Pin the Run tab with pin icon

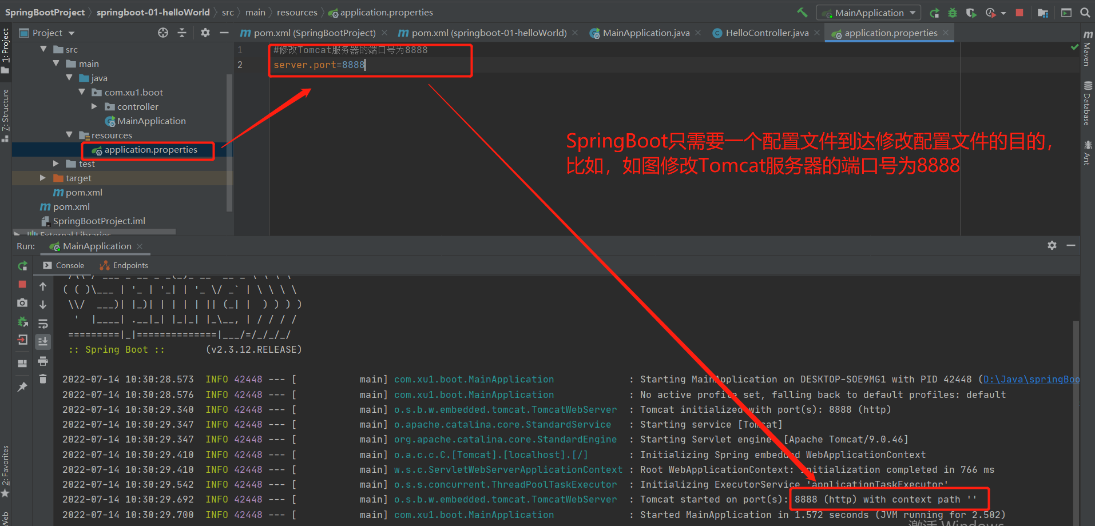click(x=22, y=387)
